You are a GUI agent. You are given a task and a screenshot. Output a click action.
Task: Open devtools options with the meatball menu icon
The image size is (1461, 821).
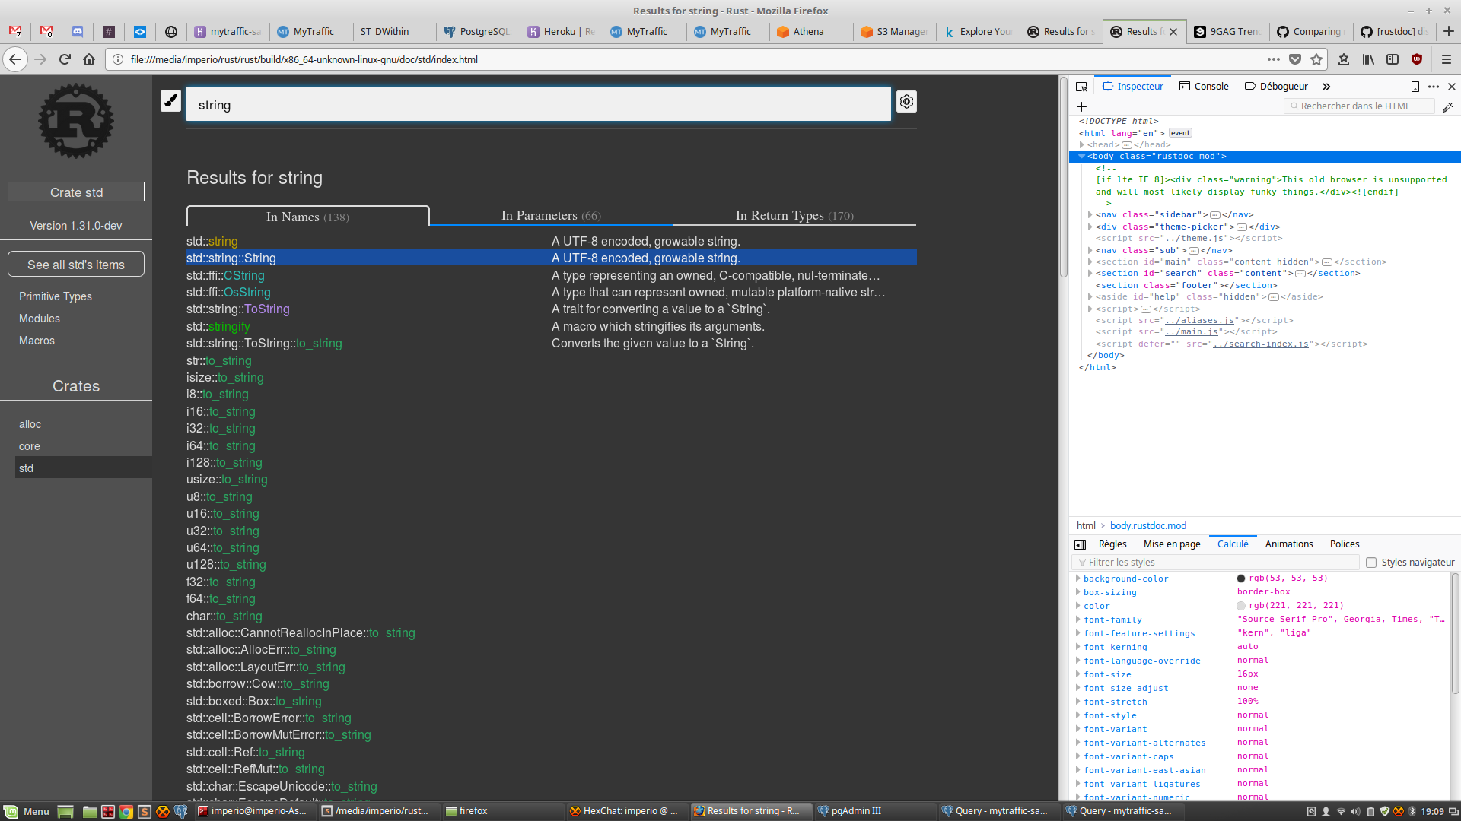(1434, 87)
